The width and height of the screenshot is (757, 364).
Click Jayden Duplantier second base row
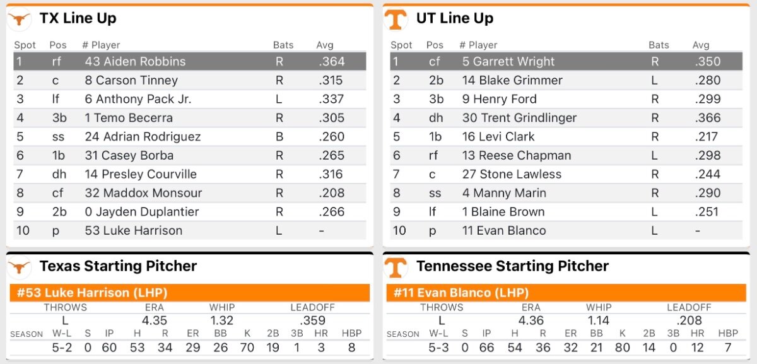point(189,212)
